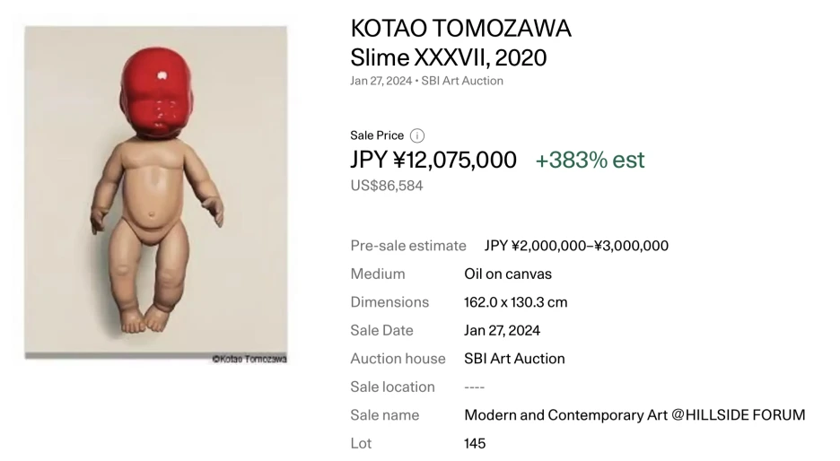This screenshot has width=840, height=461.
Task: Select the US$86,584 converted price
Action: coord(386,186)
